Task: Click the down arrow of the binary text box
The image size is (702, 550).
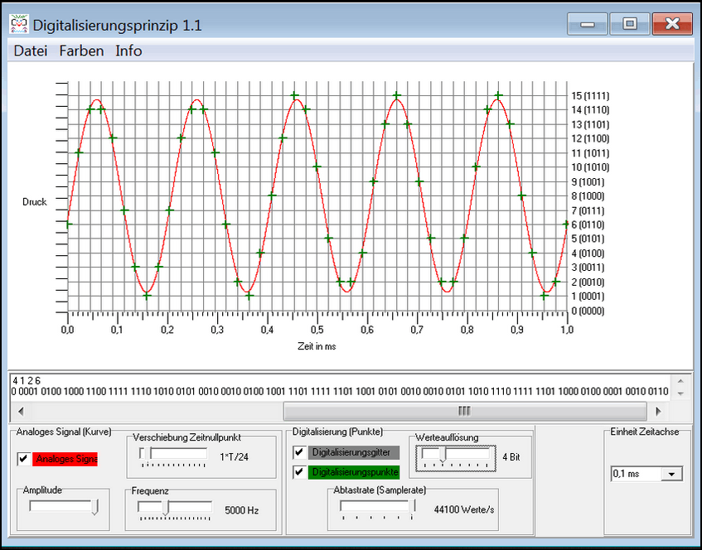Action: tap(680, 393)
